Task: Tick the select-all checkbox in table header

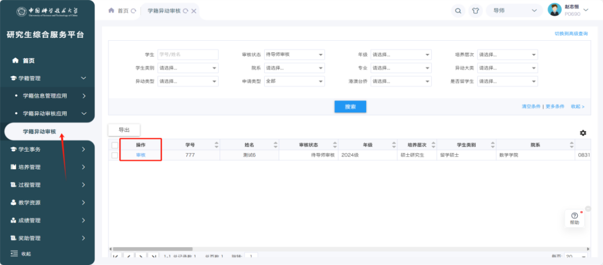Action: point(114,145)
